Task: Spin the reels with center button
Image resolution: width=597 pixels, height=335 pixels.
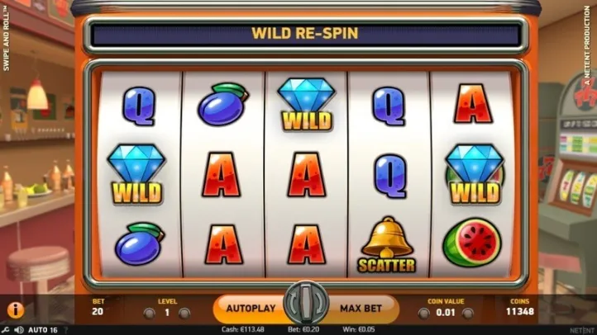Action: coord(306,303)
